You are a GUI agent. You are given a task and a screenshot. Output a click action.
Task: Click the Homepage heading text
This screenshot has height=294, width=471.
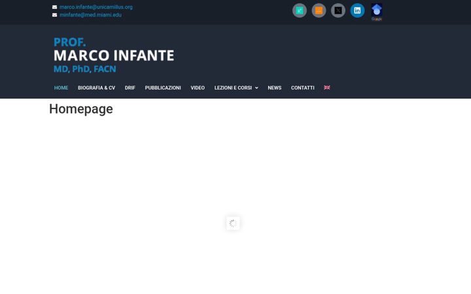81,109
